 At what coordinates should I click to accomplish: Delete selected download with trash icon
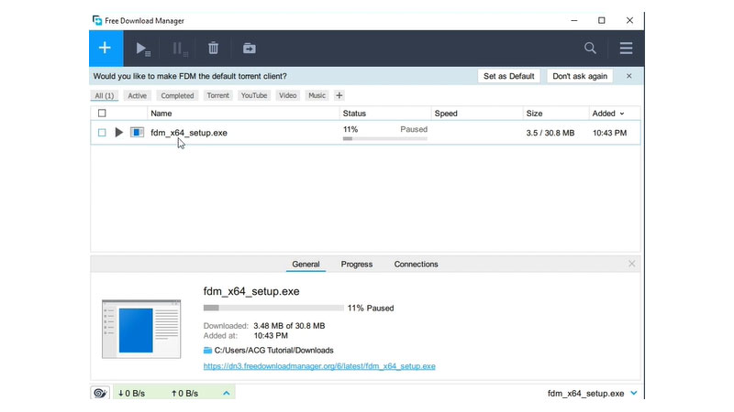(213, 49)
